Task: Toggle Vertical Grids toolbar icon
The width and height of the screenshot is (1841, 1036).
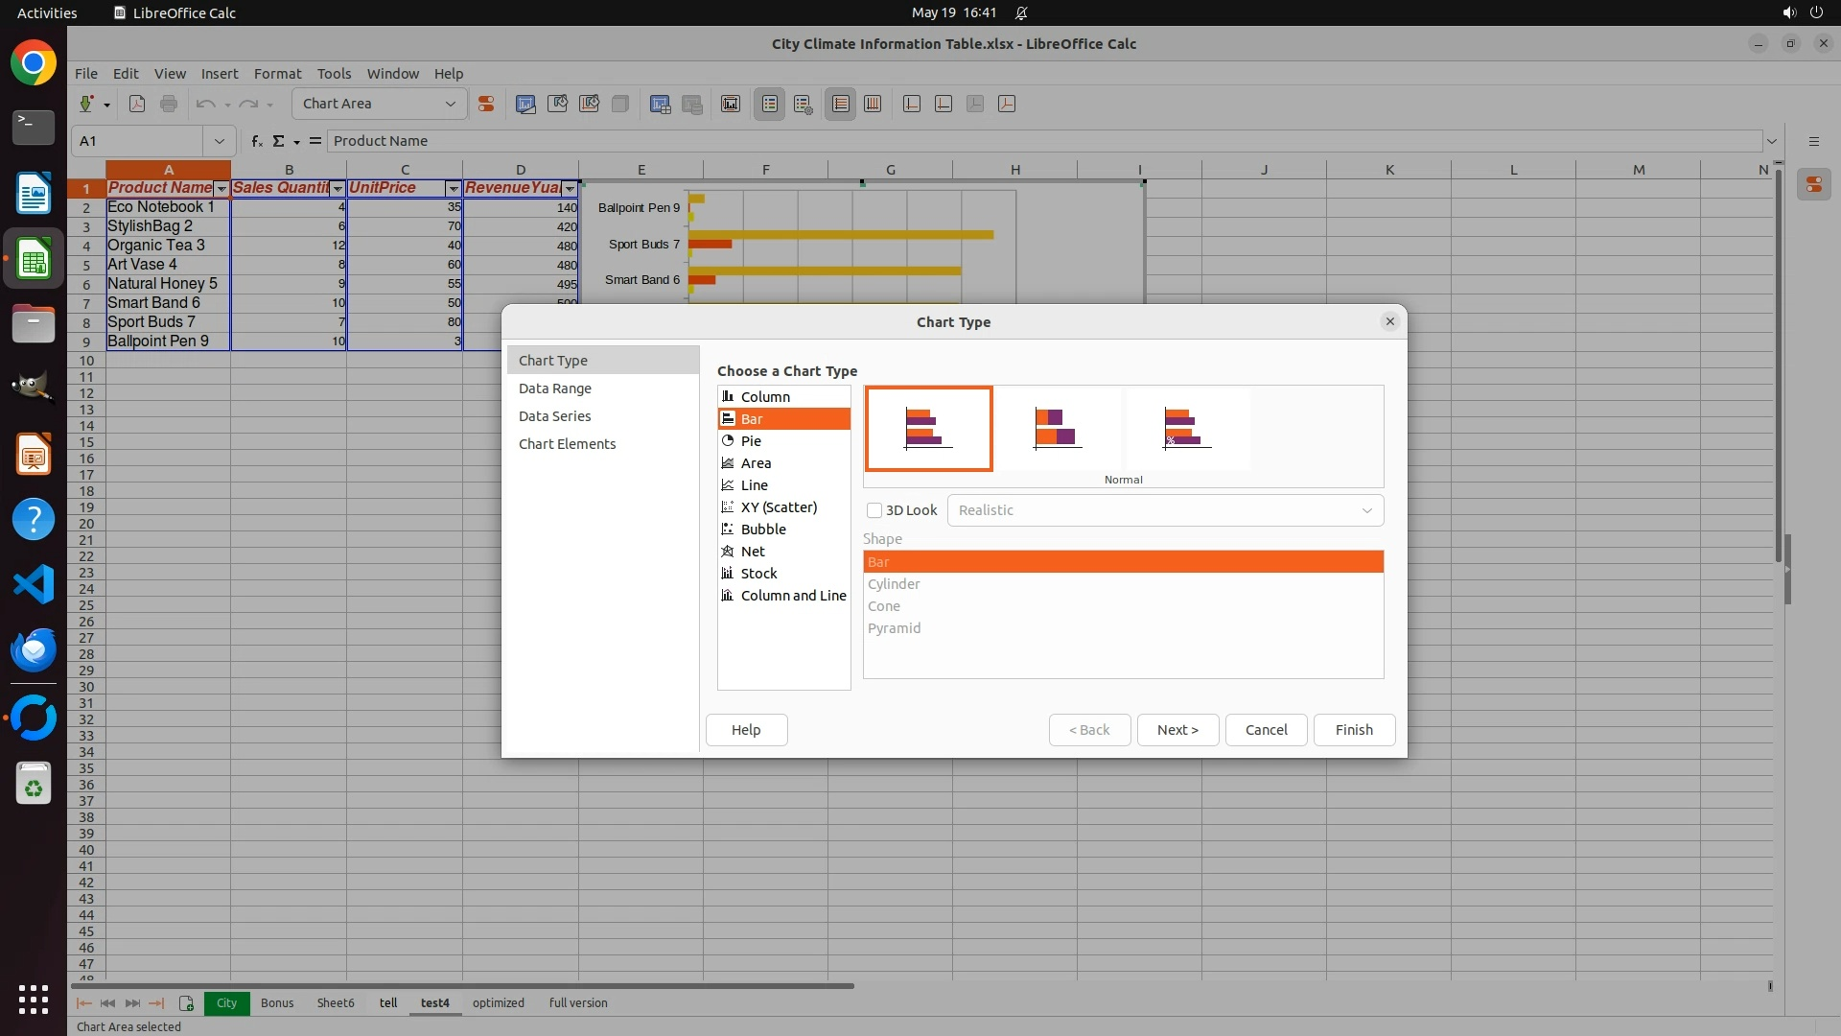Action: pyautogui.click(x=873, y=104)
